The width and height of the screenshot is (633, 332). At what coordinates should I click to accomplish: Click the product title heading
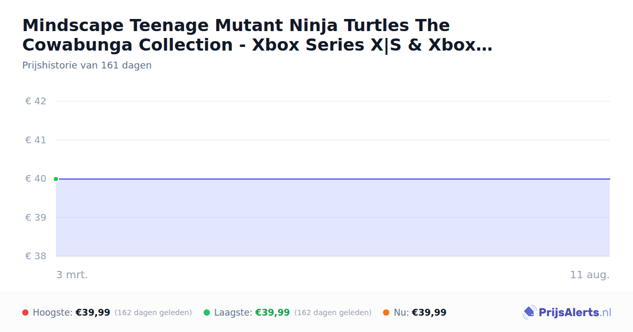[x=257, y=35]
